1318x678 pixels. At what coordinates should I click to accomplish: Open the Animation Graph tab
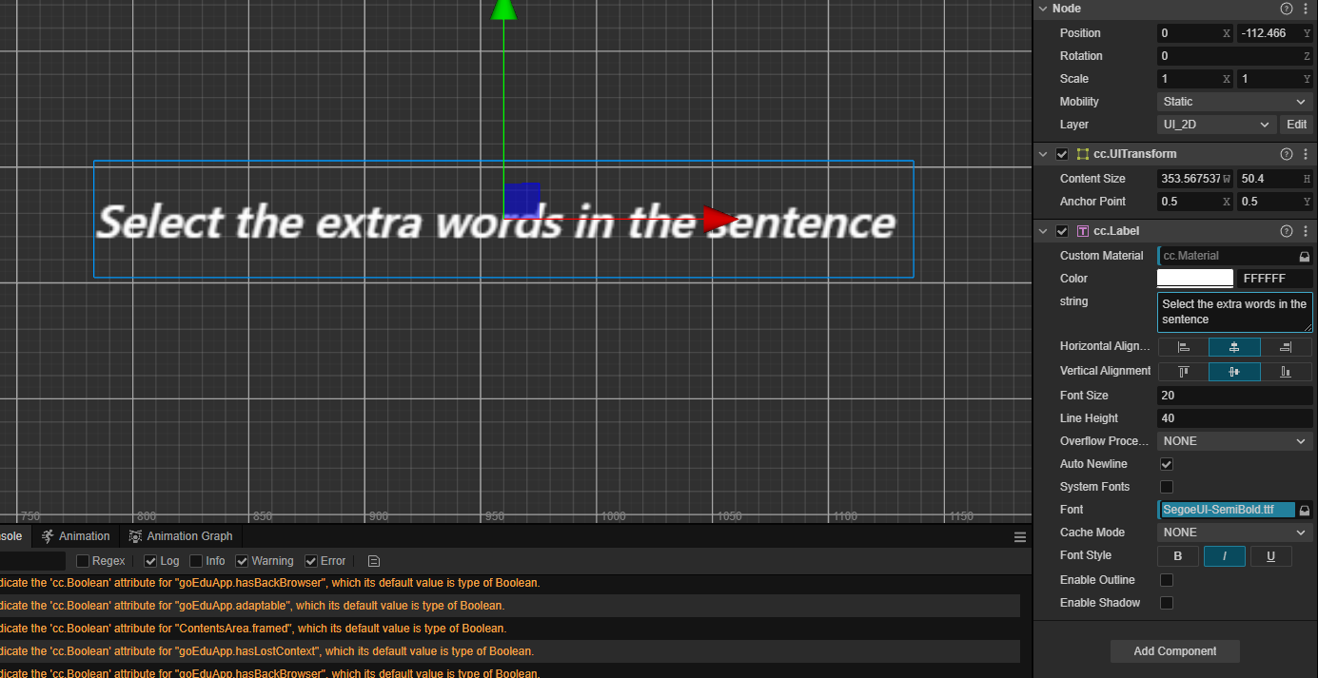coord(181,536)
